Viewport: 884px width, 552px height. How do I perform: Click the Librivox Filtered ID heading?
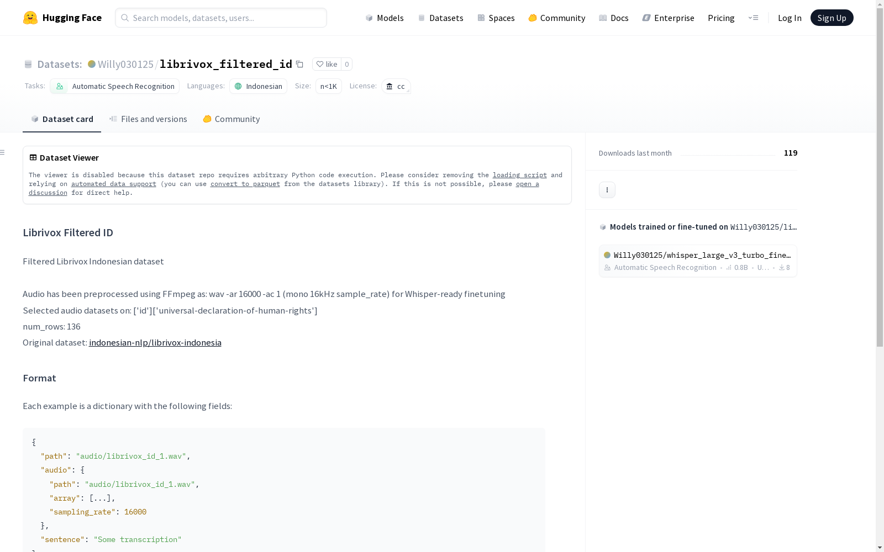tap(68, 232)
